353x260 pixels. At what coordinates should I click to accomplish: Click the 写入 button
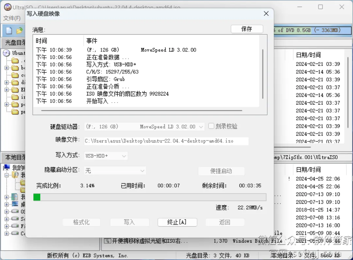pyautogui.click(x=129, y=222)
